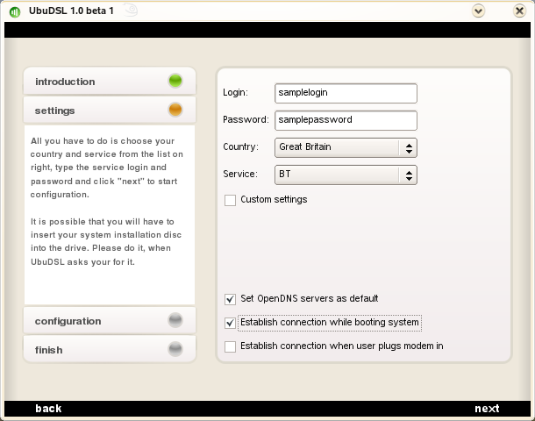
Task: Click the grey finish step indicator
Action: point(175,349)
